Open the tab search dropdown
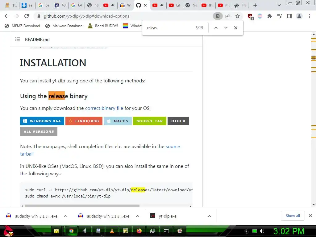 point(279,5)
